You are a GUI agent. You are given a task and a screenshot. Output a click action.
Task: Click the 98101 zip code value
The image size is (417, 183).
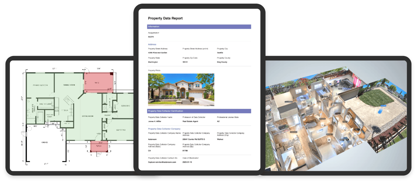pyautogui.click(x=185, y=62)
